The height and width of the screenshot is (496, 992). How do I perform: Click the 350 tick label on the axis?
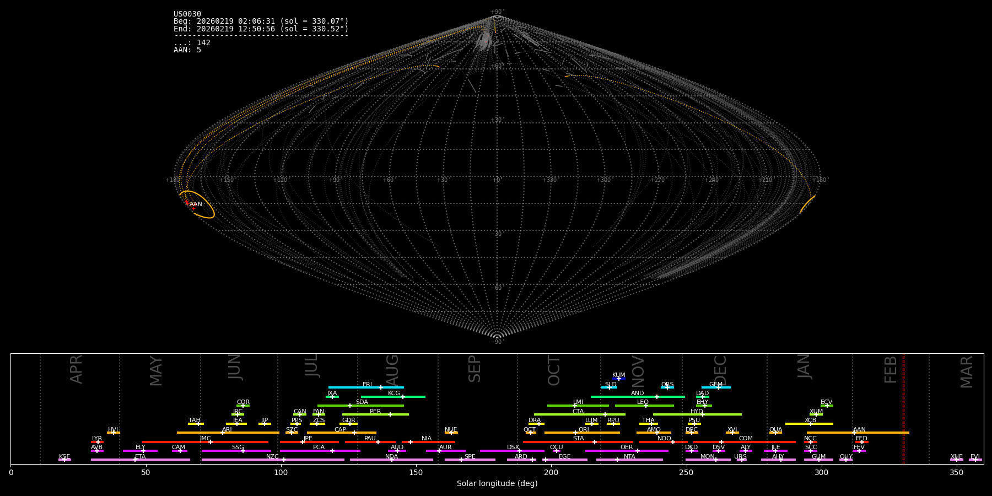[x=957, y=472]
